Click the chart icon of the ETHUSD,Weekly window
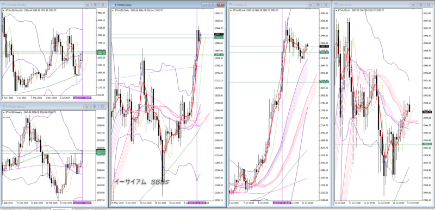Screen dimensions: 435x210 click(3, 107)
